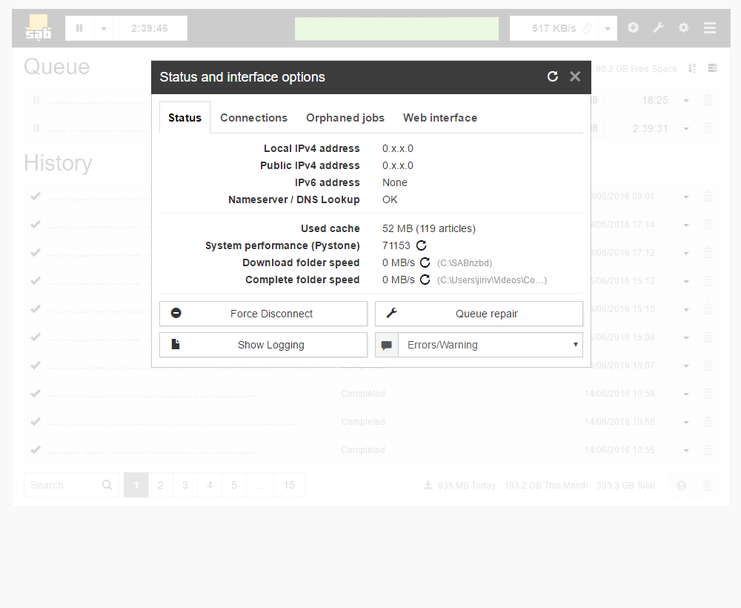Open the status wrench icon in top bar
Screen dimensions: 741x608
pyautogui.click(x=658, y=28)
